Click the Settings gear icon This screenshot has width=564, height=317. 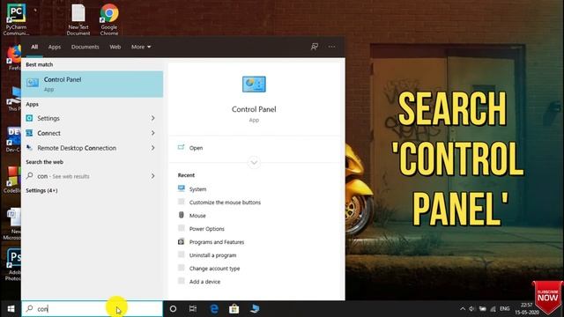coord(29,118)
